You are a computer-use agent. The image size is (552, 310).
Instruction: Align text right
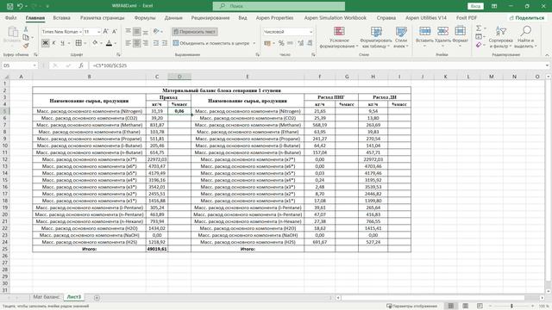(145, 43)
